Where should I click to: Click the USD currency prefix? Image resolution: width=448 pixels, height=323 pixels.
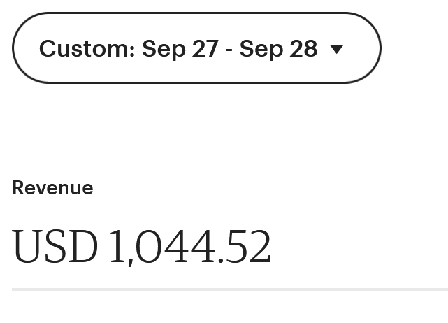(x=55, y=247)
